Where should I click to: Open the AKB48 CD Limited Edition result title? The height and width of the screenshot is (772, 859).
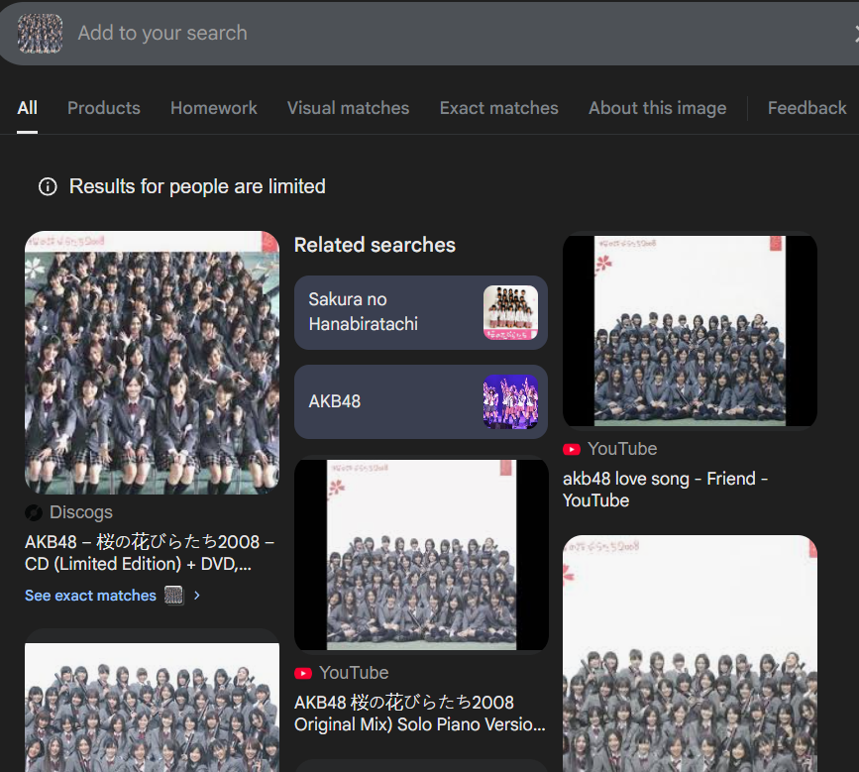pyautogui.click(x=150, y=553)
